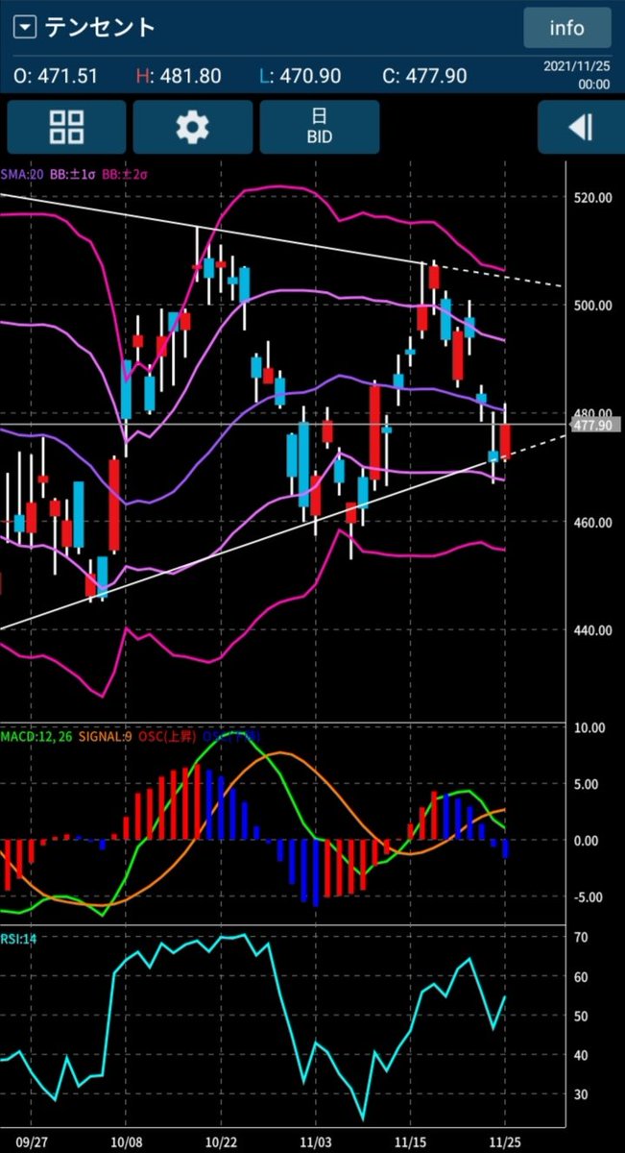Open chart settings gear icon

(193, 127)
